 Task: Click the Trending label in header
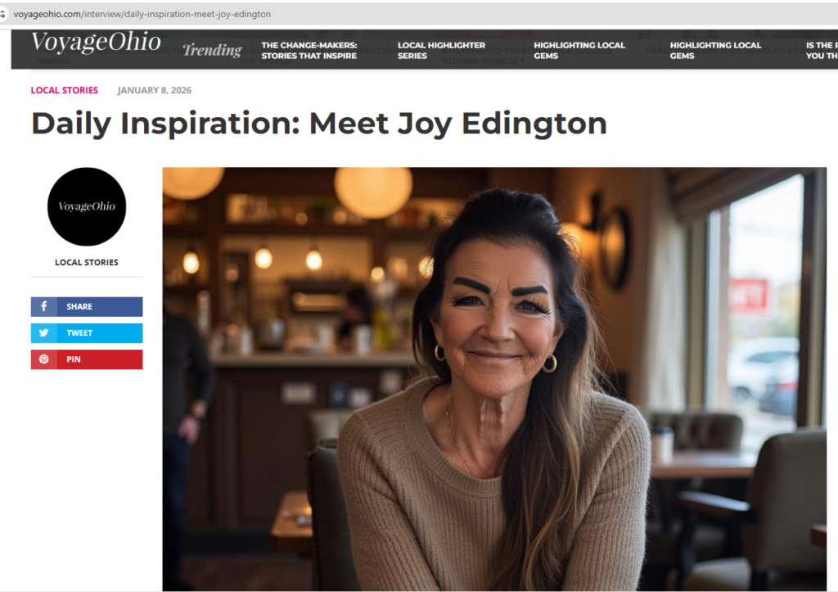pyautogui.click(x=212, y=50)
